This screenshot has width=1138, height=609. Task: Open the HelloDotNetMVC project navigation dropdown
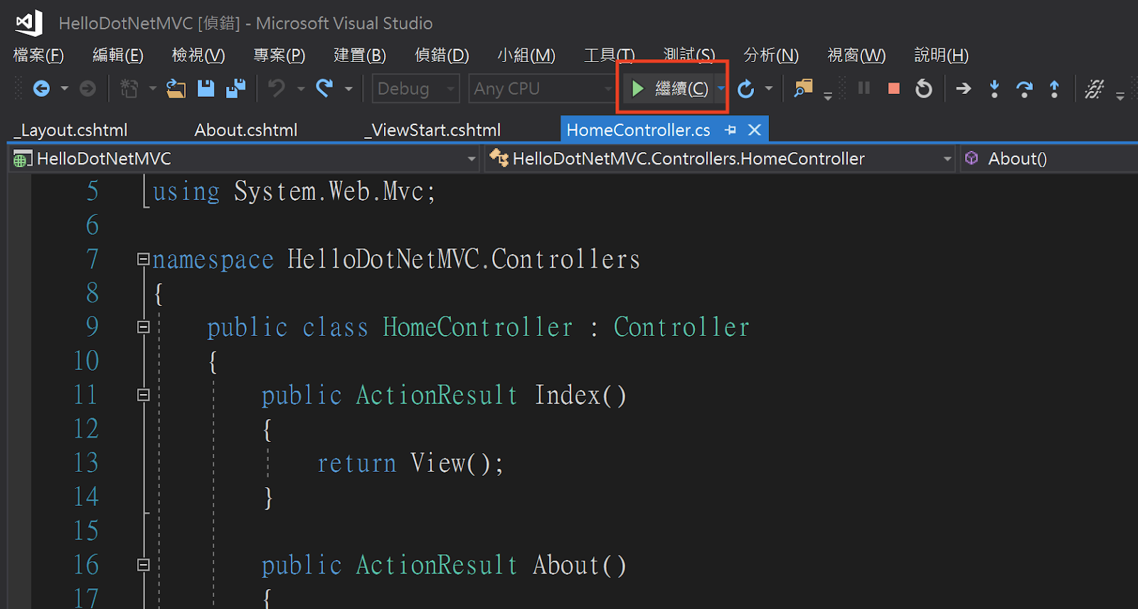tap(244, 159)
